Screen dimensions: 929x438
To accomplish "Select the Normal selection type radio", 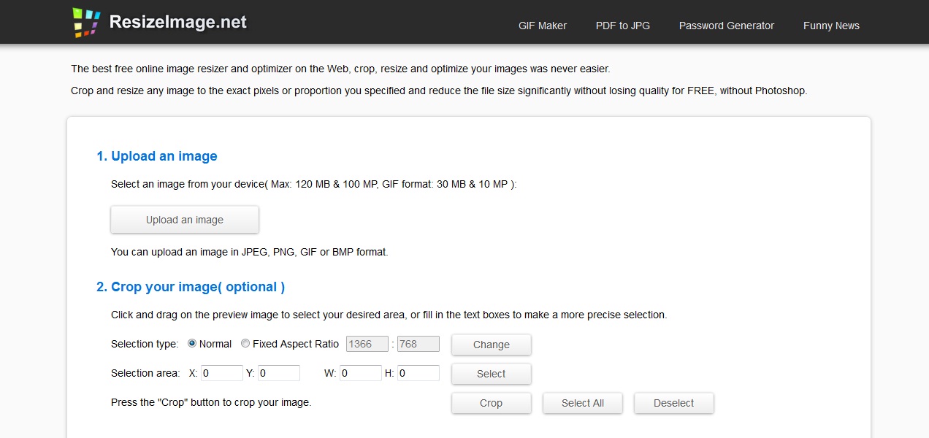I will [x=192, y=344].
